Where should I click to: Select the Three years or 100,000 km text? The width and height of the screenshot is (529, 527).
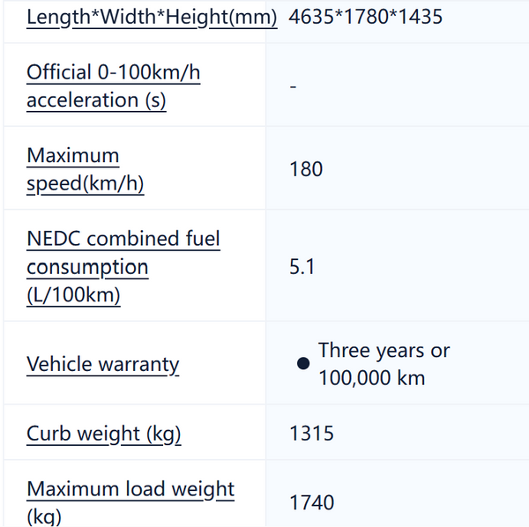(x=384, y=364)
